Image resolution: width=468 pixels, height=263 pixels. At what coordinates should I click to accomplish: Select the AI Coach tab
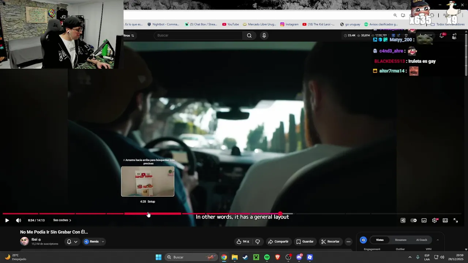pyautogui.click(x=422, y=240)
